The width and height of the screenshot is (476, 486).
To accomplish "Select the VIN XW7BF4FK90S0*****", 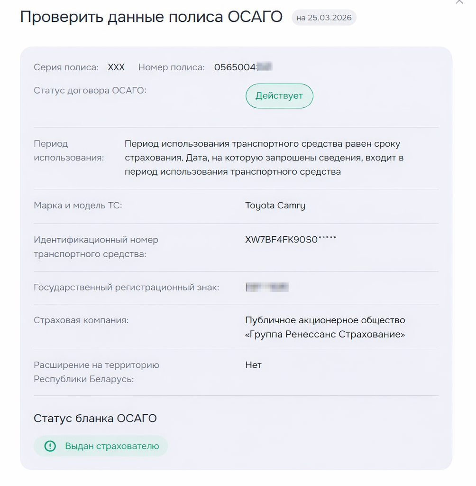I will pyautogui.click(x=291, y=239).
